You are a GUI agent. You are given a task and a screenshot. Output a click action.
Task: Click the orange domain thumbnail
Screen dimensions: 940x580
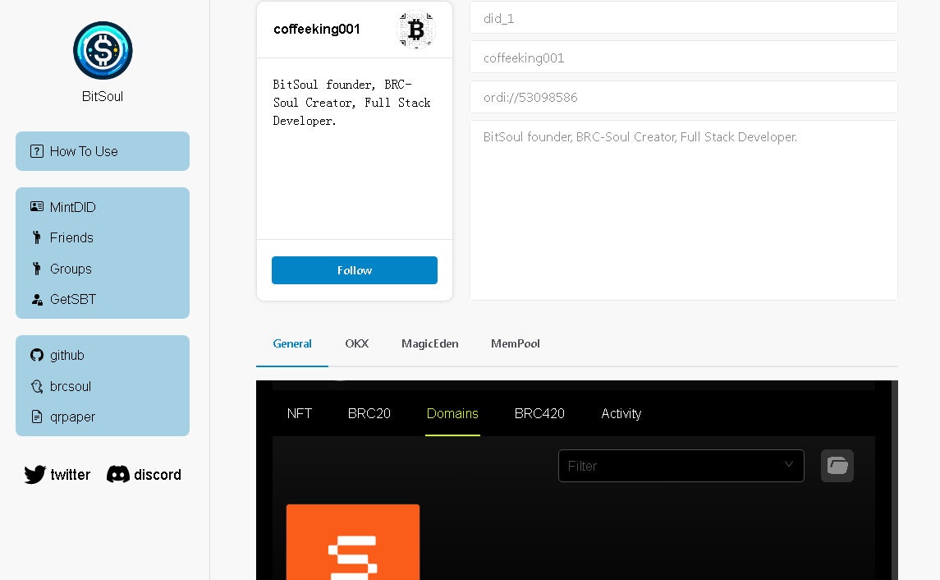click(x=353, y=542)
